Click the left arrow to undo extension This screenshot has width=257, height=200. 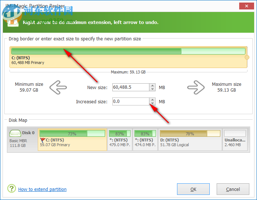tap(58, 87)
